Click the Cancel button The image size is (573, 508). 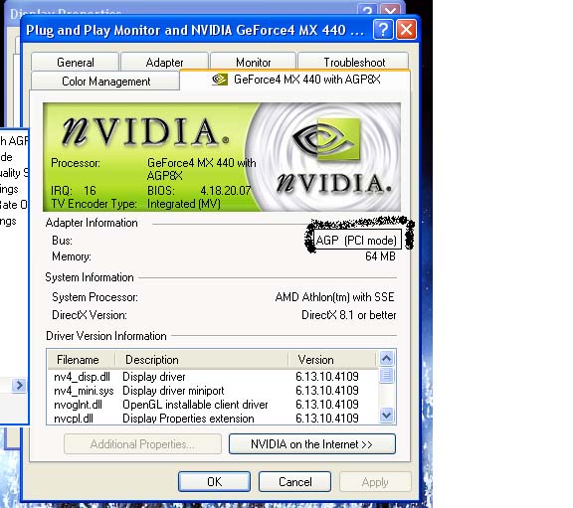294,482
